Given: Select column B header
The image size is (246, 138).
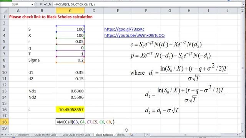Looking at the screenshot, I should [x=42, y=11].
